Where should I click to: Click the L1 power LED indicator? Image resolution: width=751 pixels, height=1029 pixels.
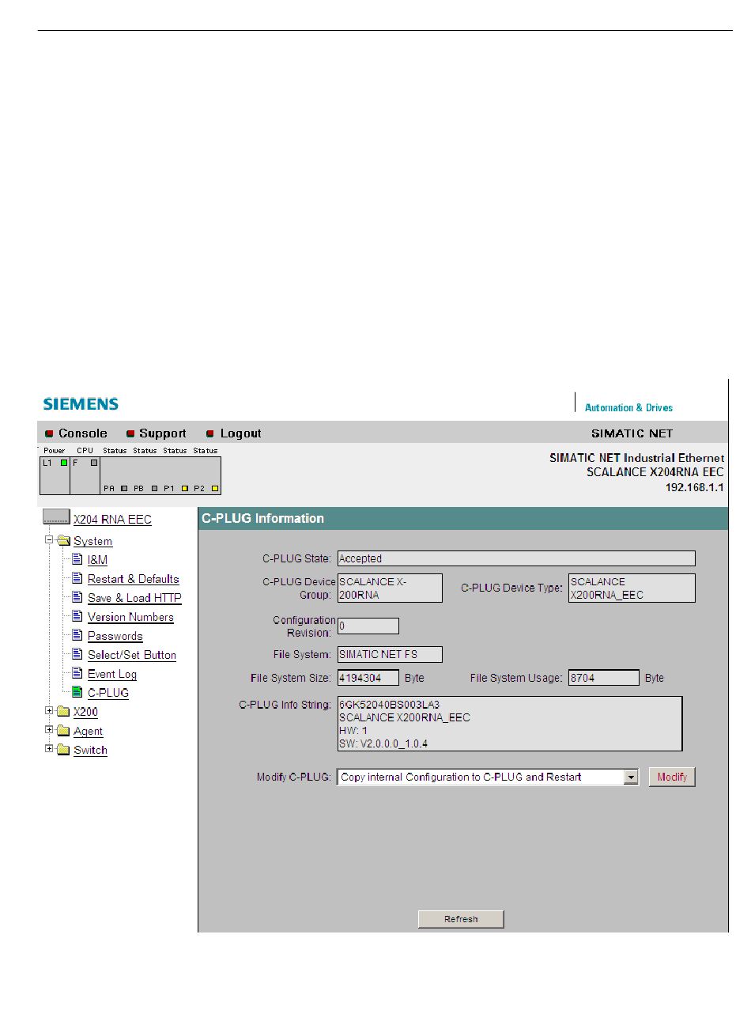[x=64, y=463]
